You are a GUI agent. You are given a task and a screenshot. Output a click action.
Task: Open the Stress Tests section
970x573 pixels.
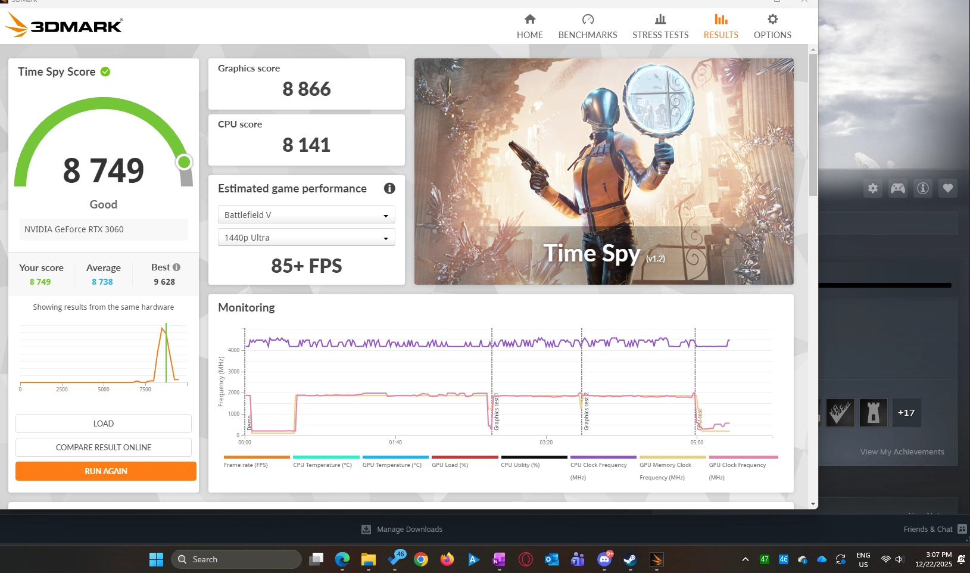point(660,27)
